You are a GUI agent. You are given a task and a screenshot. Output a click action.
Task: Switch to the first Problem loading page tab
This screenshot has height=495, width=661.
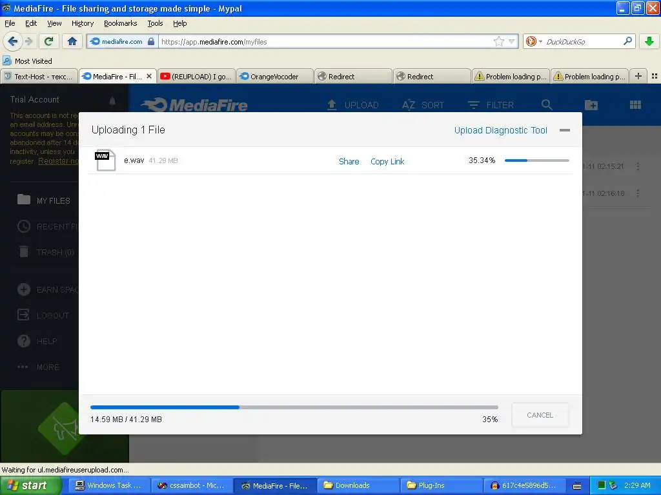511,76
